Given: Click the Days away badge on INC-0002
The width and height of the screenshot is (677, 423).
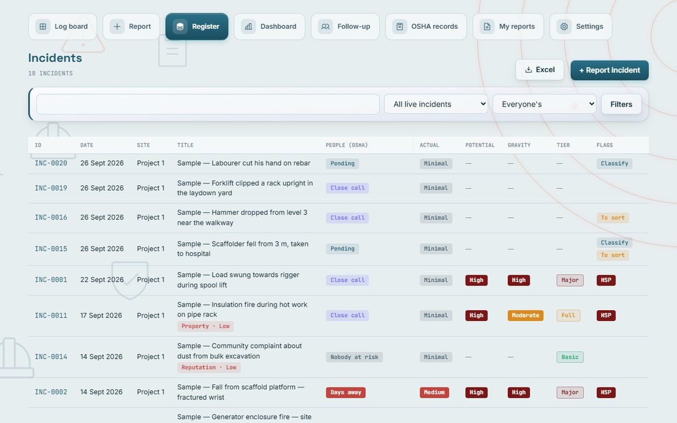Looking at the screenshot, I should (346, 393).
